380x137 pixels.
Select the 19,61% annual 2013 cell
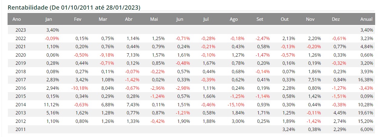(x=366, y=113)
